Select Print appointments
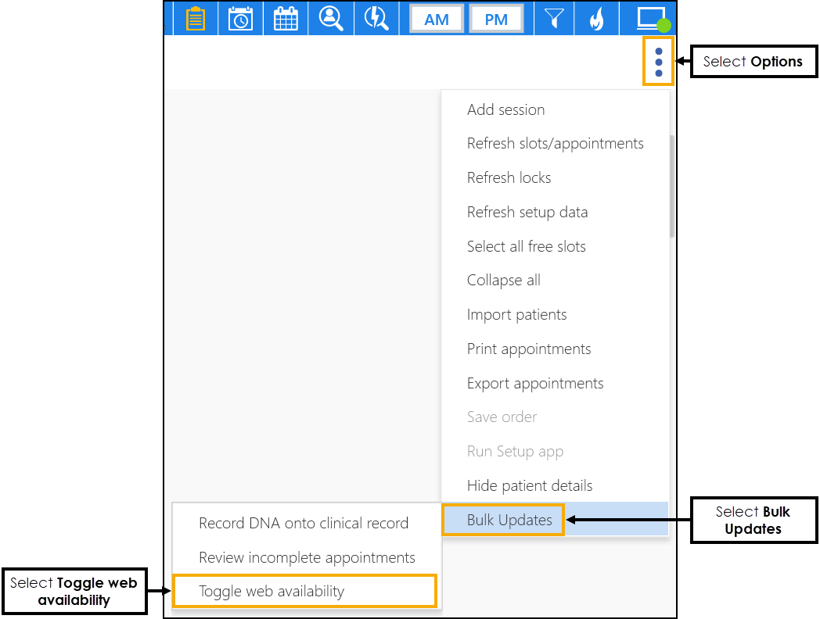The image size is (820, 619). click(x=529, y=349)
